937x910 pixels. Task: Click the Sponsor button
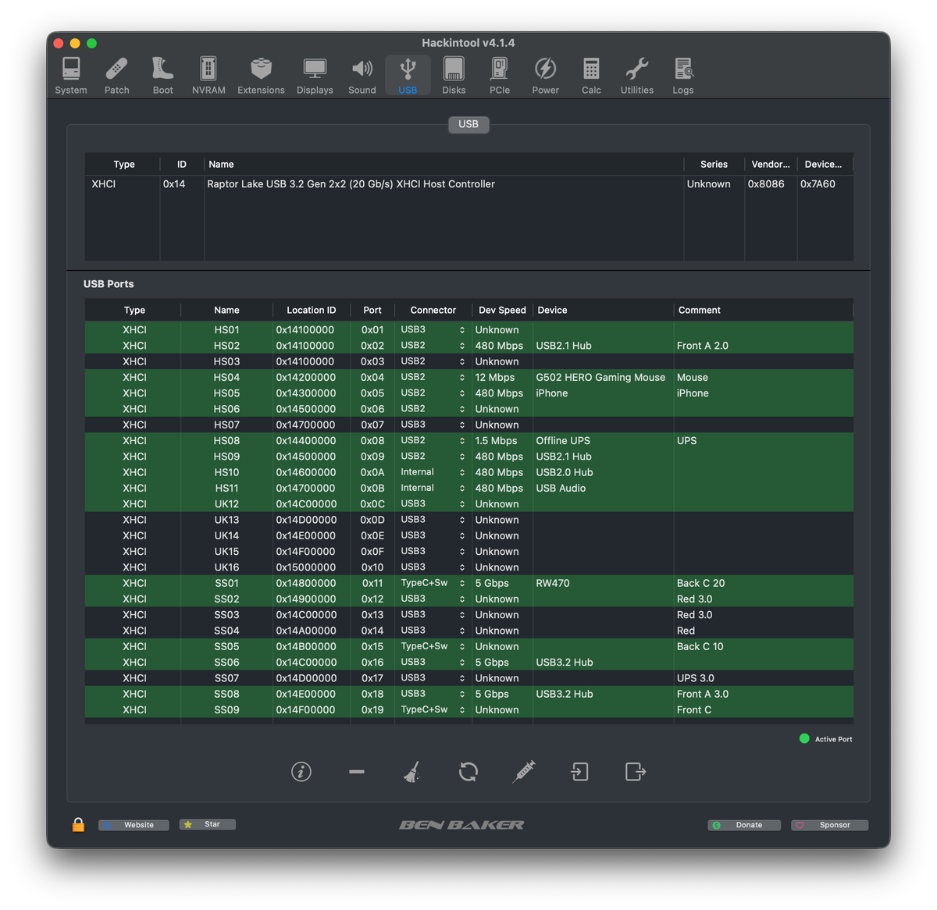tap(829, 825)
